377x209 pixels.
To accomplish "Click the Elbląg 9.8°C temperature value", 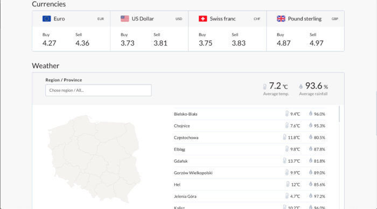I will 295,149.
